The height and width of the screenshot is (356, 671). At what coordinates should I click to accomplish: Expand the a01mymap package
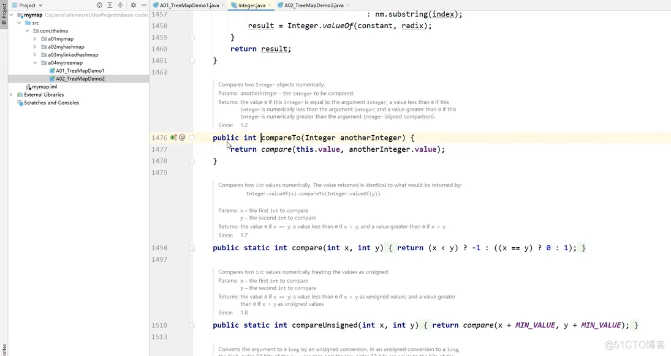coord(35,39)
